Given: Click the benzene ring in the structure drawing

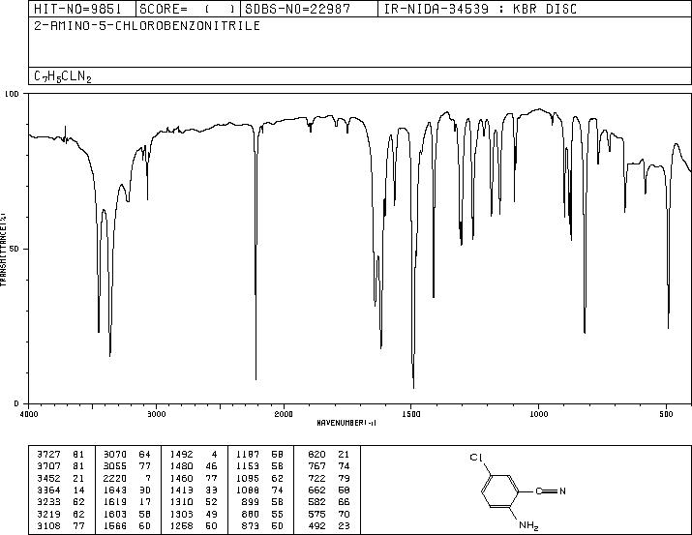Looking at the screenshot, I should click(500, 490).
